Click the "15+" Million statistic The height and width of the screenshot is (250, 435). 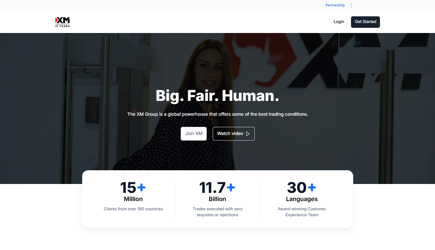point(133,188)
